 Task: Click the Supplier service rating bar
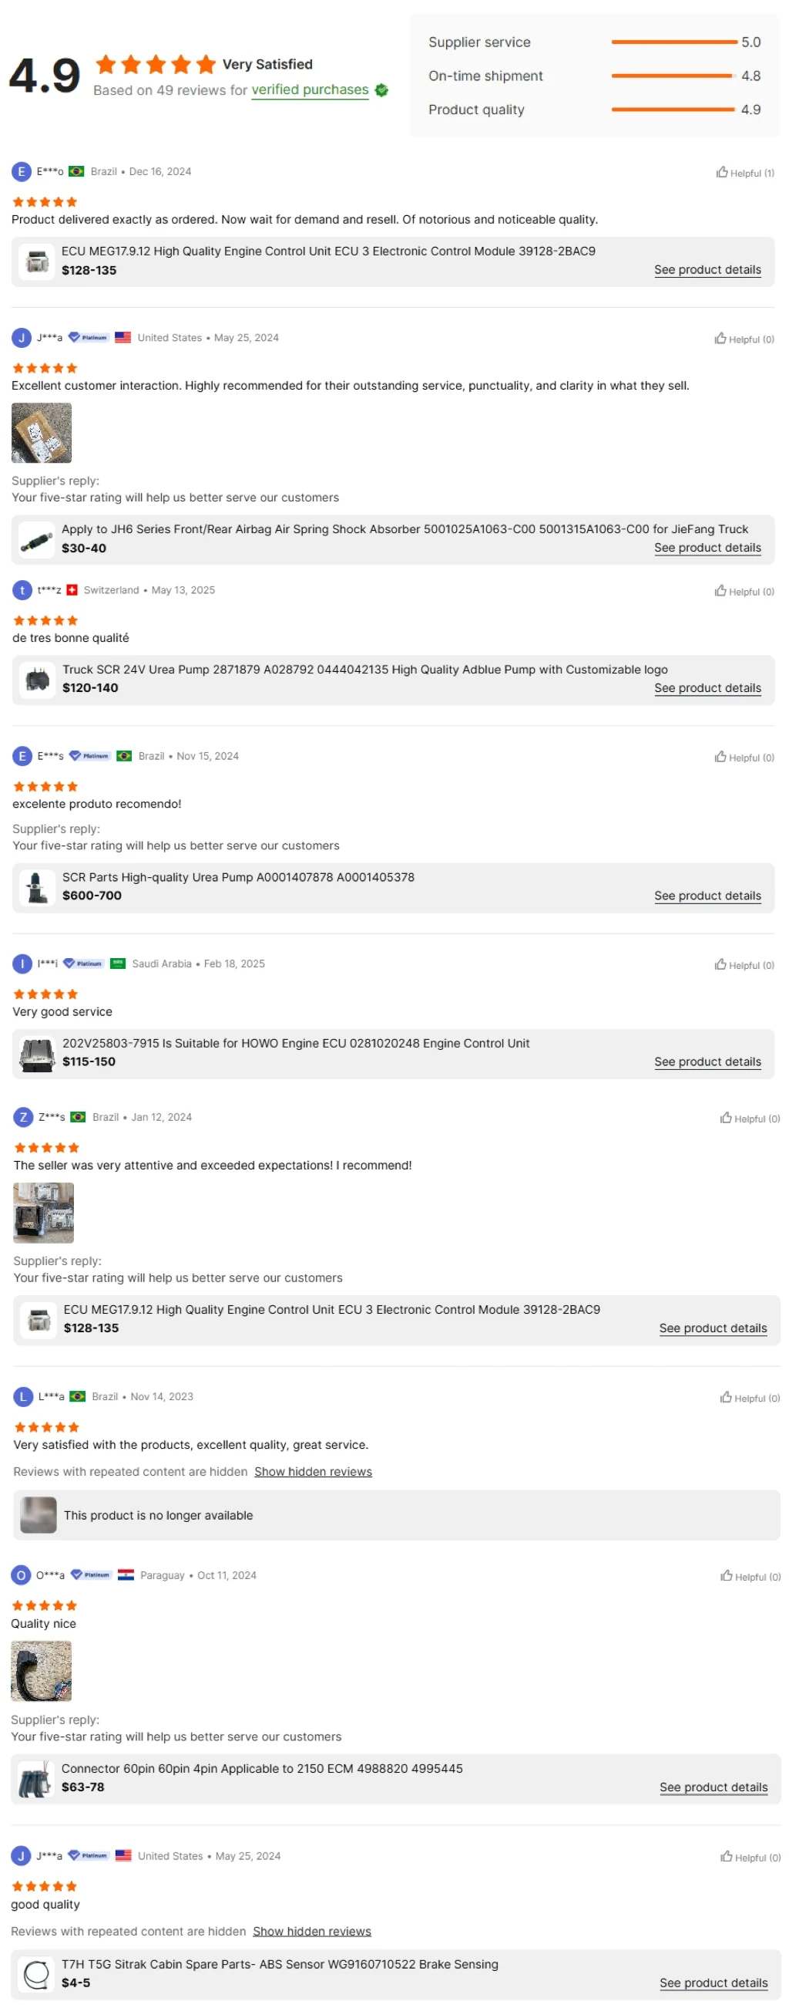673,42
